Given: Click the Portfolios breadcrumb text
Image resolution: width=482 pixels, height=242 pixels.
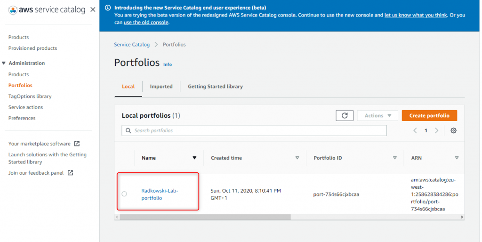Looking at the screenshot, I should (x=174, y=45).
